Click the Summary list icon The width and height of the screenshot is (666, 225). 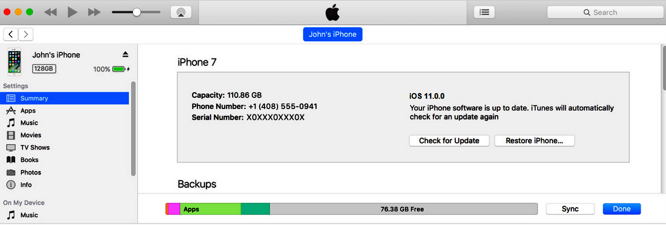coord(11,98)
